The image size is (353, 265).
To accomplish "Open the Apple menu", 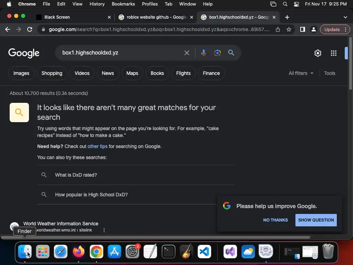I will click(9, 4).
